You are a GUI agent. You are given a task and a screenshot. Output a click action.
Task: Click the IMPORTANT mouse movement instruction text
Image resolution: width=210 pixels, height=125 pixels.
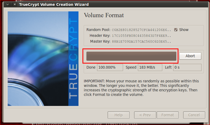click(x=141, y=88)
